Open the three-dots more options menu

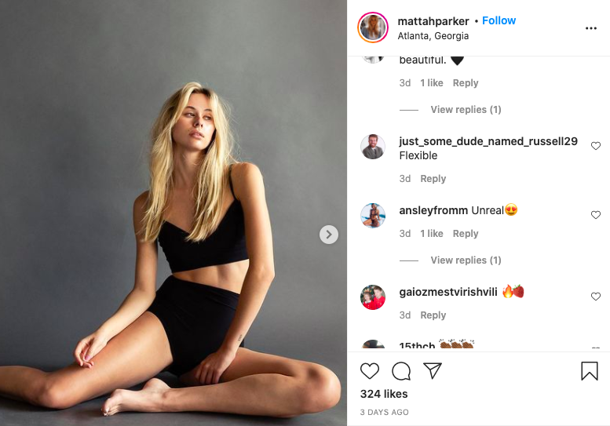590,28
